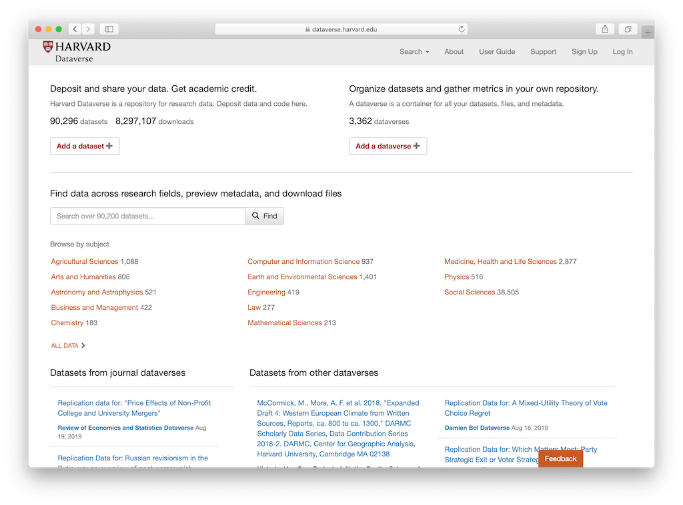Click Safari forward arrow button
Screen dimensions: 683x505
pos(88,29)
